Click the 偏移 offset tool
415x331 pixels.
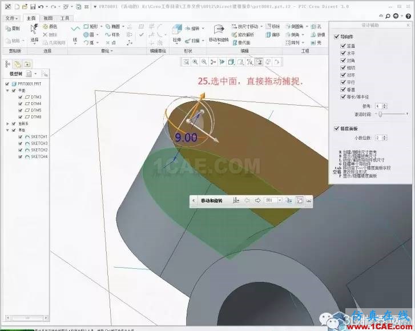[x=273, y=35]
